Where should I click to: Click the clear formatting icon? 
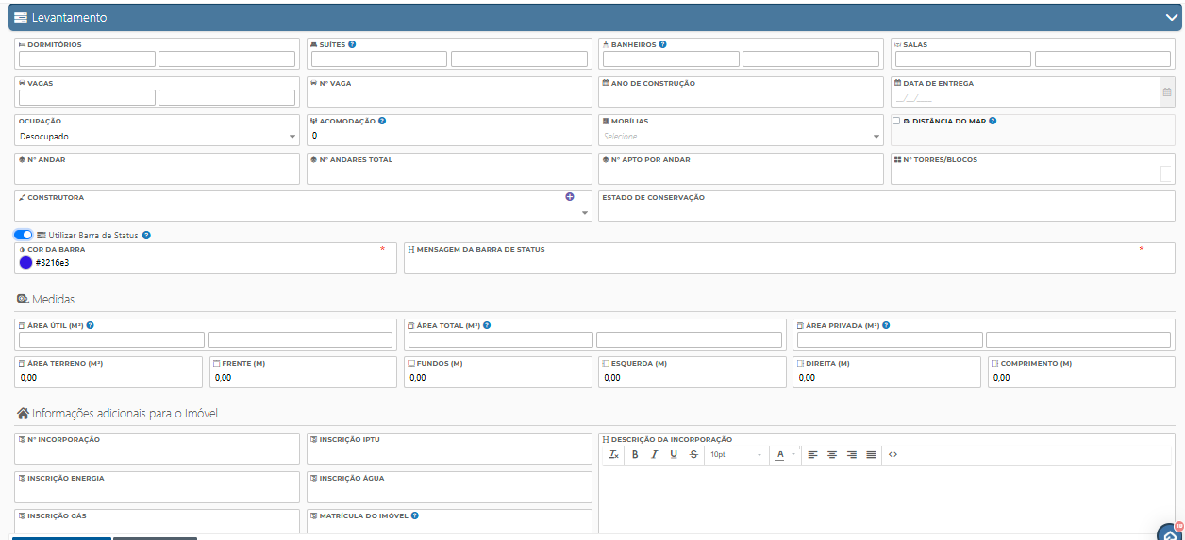[x=613, y=454]
